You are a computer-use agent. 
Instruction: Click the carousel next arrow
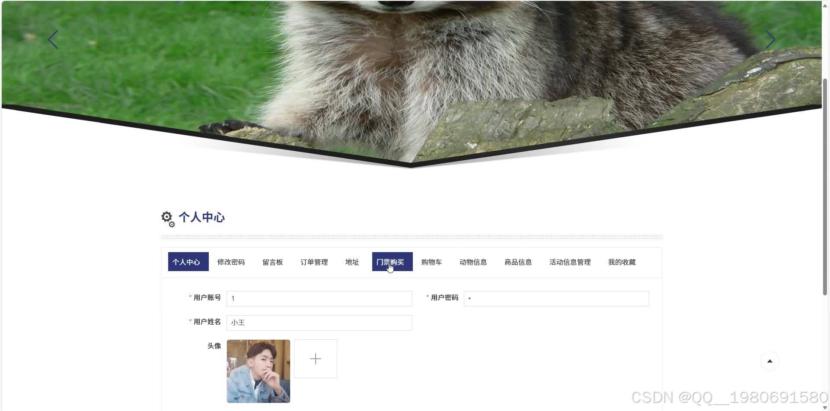pyautogui.click(x=771, y=39)
